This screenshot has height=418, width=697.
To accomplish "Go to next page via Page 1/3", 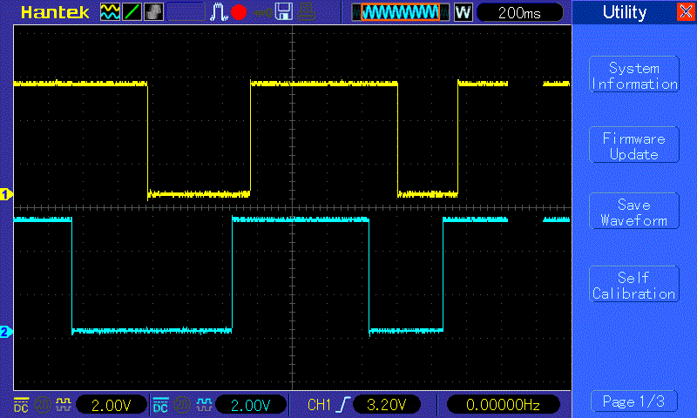I will 633,401.
